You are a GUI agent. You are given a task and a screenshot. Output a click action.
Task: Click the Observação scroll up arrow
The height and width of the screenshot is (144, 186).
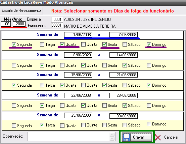coord(112,135)
